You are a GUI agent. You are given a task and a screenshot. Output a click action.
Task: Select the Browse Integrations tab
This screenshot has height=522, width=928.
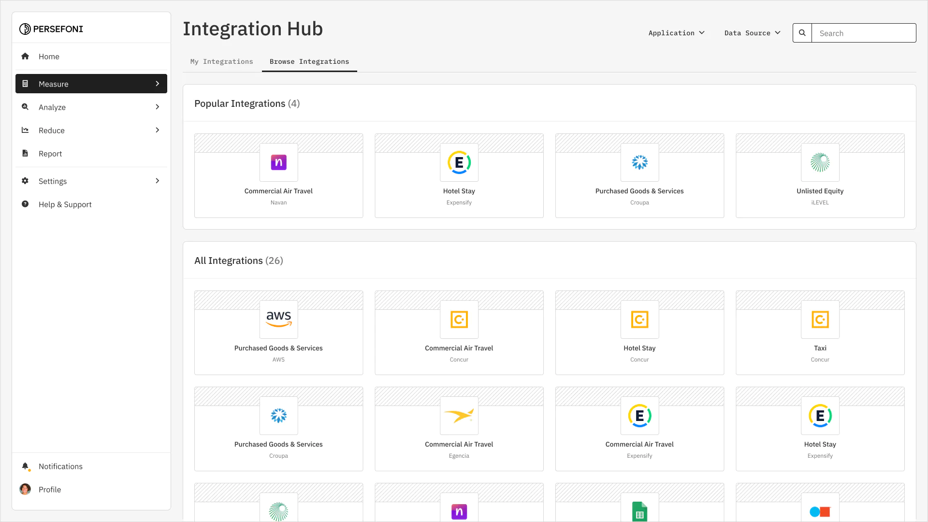(x=309, y=61)
